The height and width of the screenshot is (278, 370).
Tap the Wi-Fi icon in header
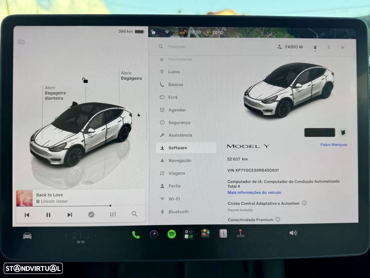pos(342,47)
